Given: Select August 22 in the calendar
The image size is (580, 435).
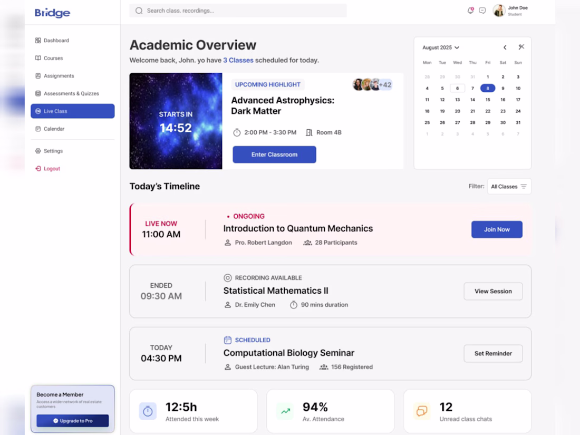Looking at the screenshot, I should (x=488, y=111).
